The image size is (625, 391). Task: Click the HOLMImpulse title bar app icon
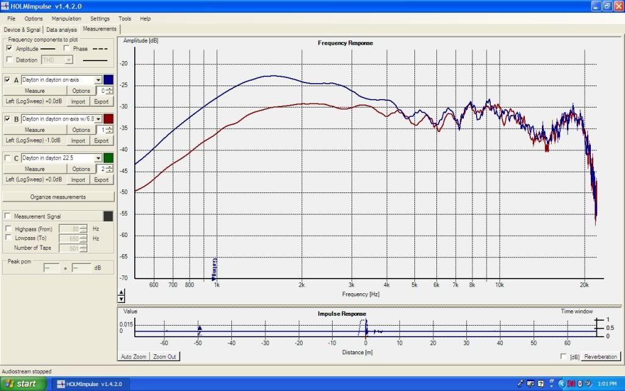[6, 6]
